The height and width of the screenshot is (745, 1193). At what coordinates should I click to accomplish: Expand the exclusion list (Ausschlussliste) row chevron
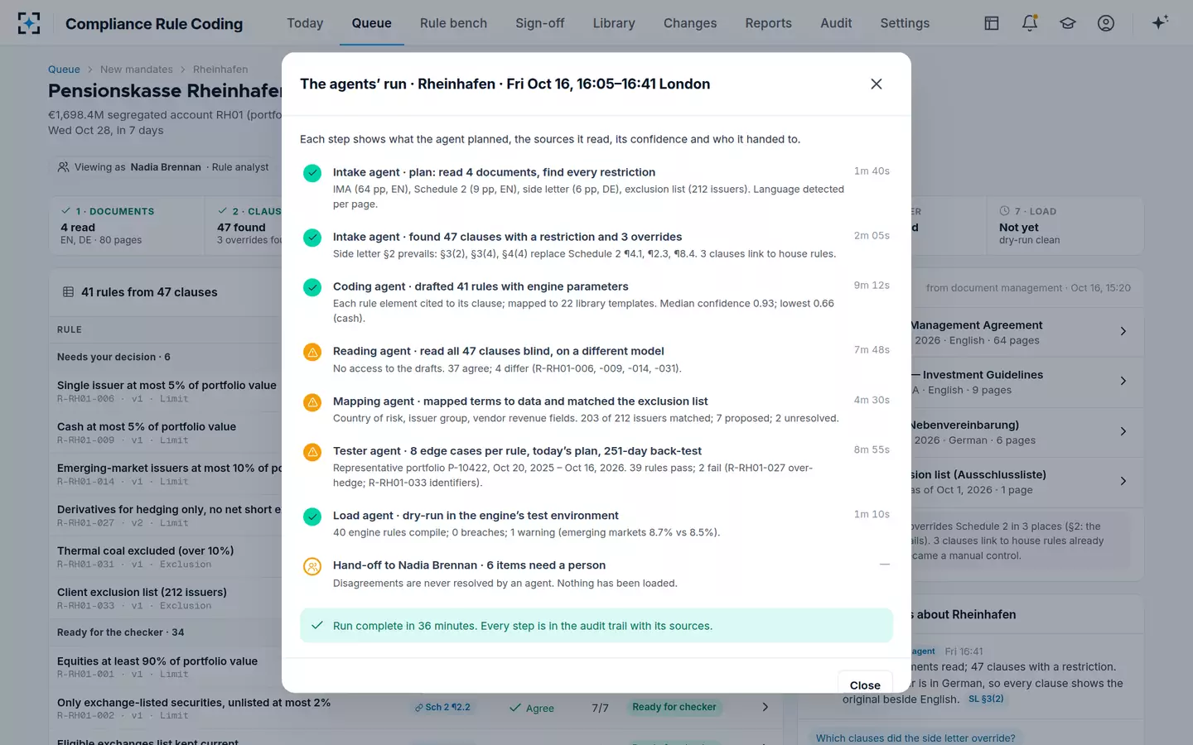pyautogui.click(x=1123, y=481)
